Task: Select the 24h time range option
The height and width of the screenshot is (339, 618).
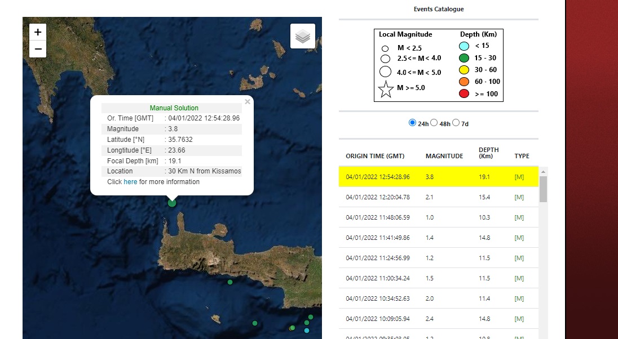Action: tap(412, 123)
